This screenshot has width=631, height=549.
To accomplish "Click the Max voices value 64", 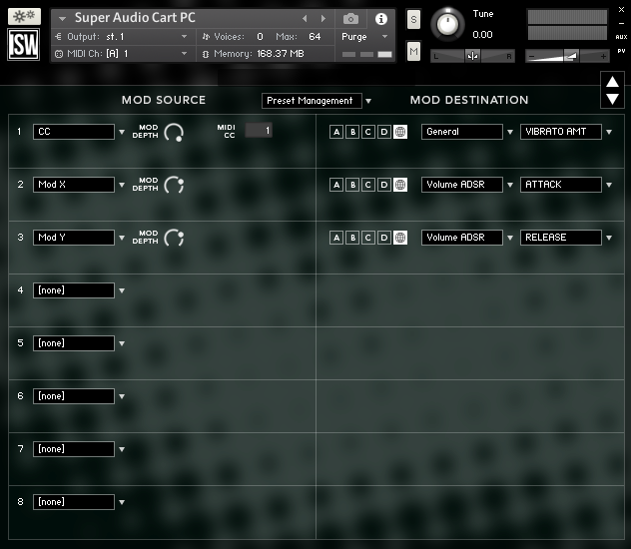I will pos(315,37).
